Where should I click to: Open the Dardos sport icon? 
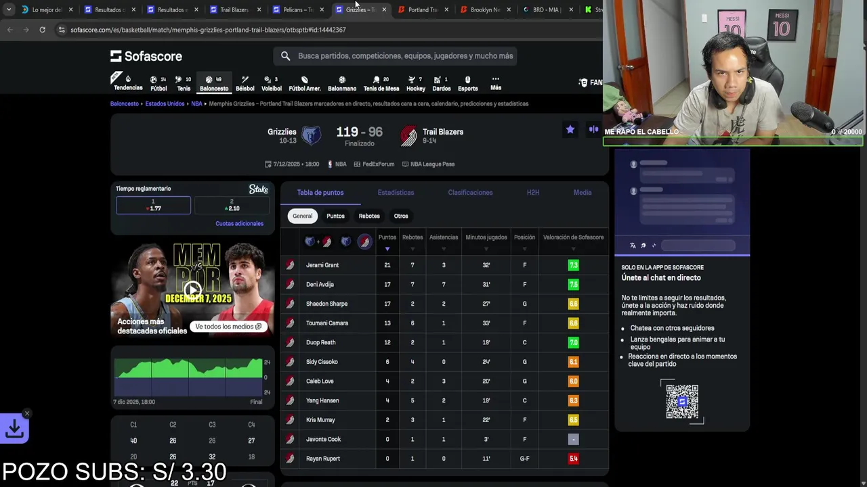coord(441,83)
